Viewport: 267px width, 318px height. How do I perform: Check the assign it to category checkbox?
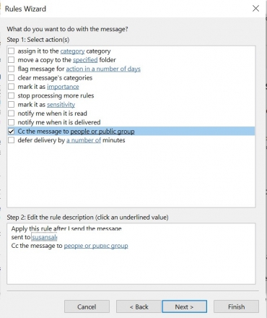11,51
